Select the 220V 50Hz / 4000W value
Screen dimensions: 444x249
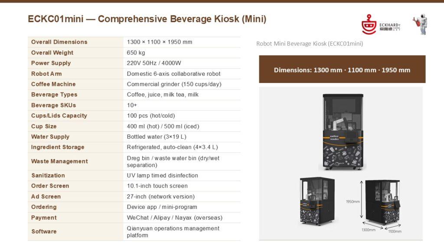(x=154, y=63)
